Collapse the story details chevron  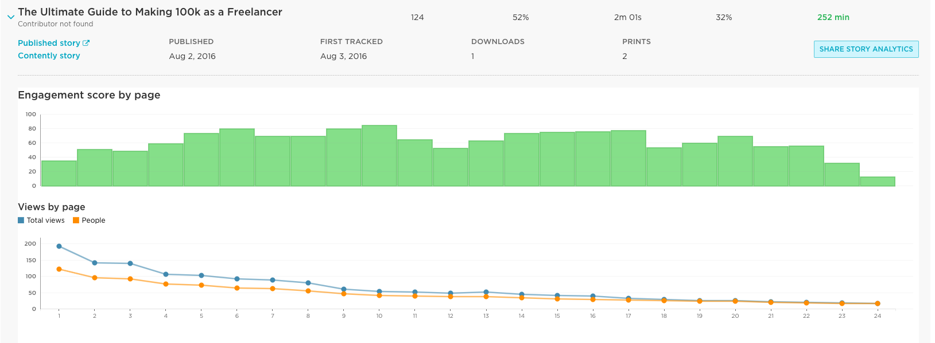[10, 17]
